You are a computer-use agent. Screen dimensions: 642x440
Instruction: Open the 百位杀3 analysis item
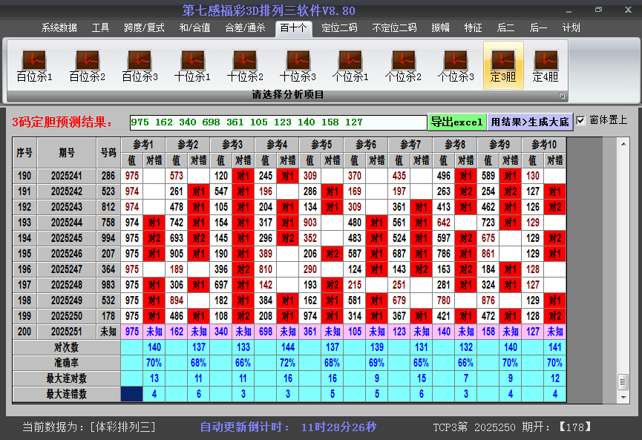[x=140, y=66]
